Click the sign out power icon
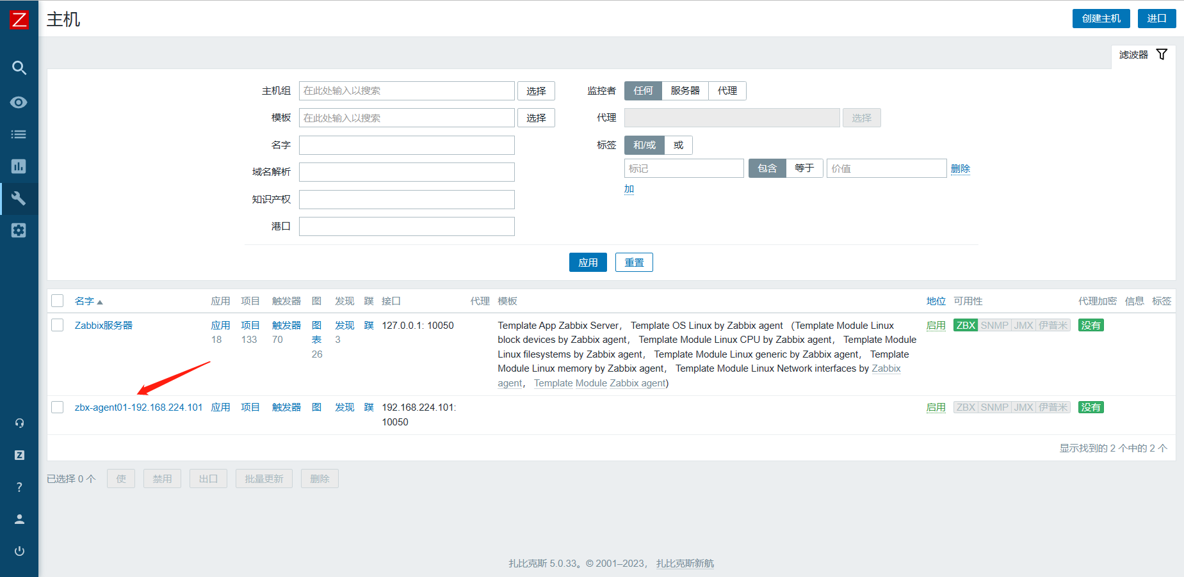Image resolution: width=1184 pixels, height=577 pixels. coord(19,551)
